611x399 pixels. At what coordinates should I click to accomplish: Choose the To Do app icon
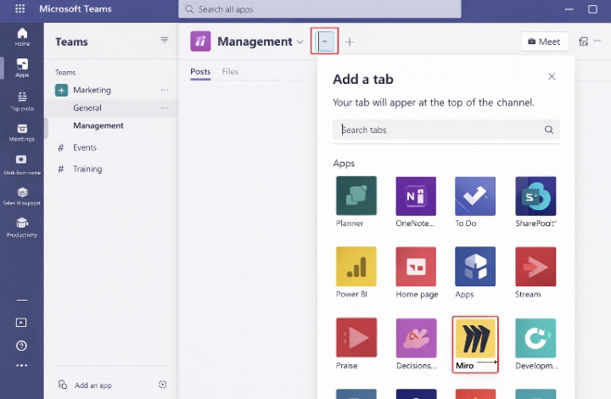[x=475, y=197]
